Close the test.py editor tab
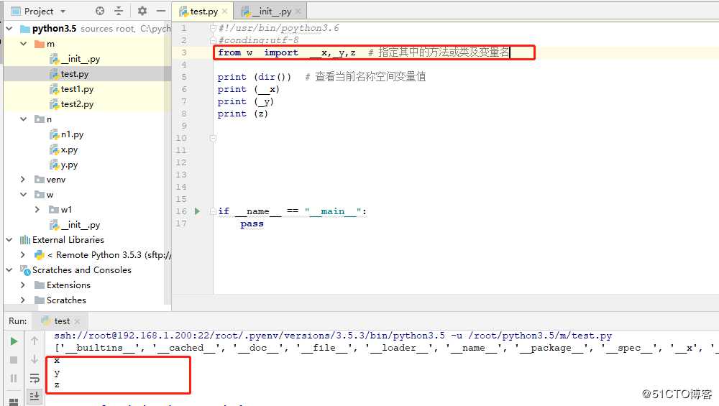 tap(224, 11)
